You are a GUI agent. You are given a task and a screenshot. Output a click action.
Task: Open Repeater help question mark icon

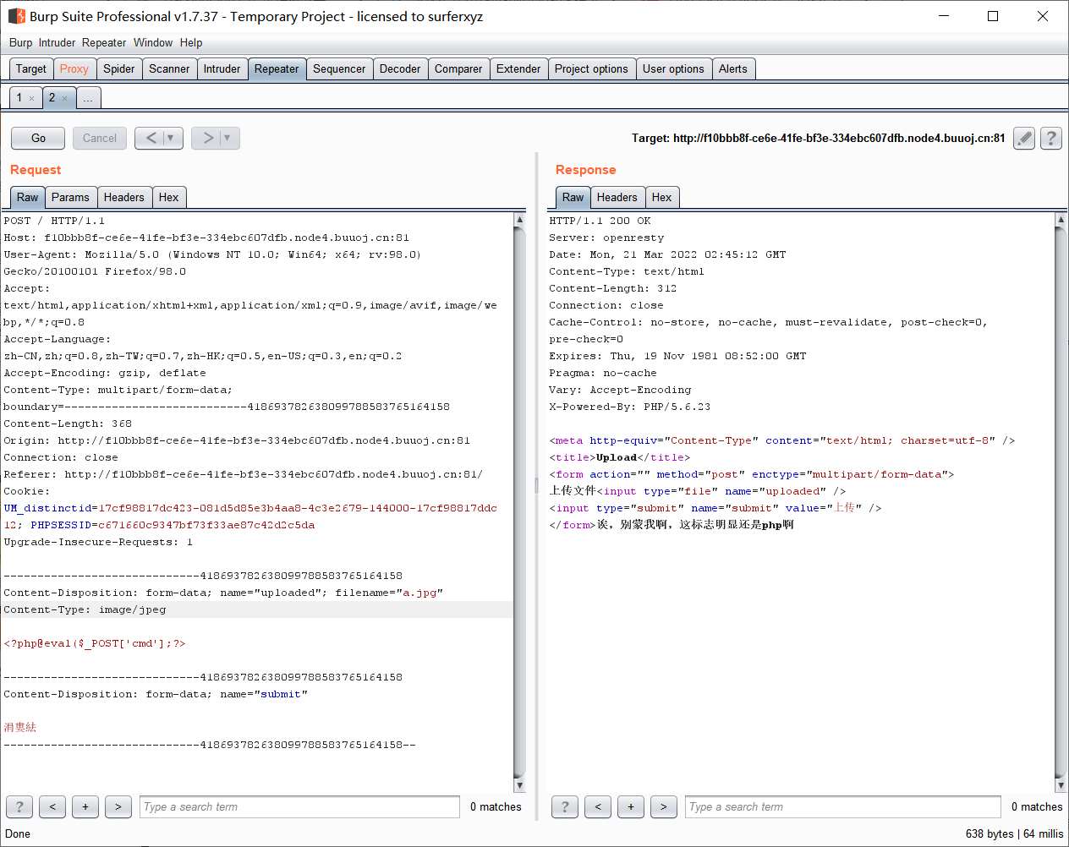[1051, 138]
